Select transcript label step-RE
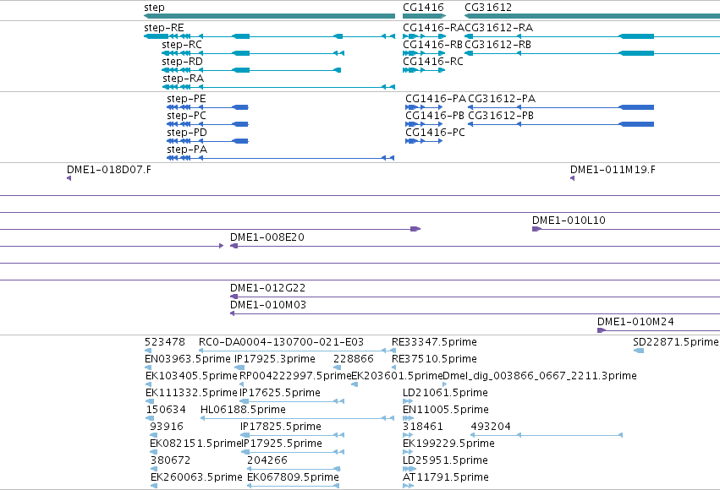Screen dimensions: 720x490 [163, 28]
